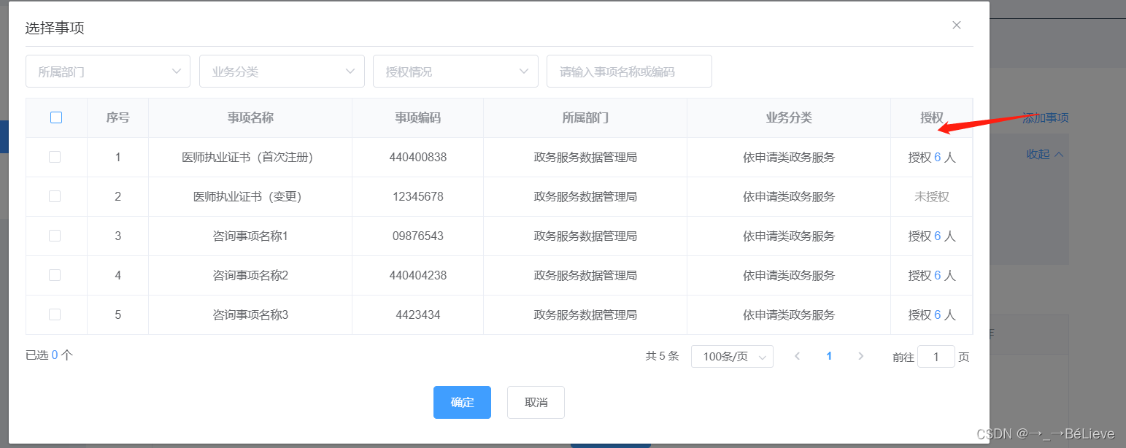The image size is (1126, 448).
Task: Check the checkbox for 医师执业证书（首次注册）
Action: (x=56, y=157)
